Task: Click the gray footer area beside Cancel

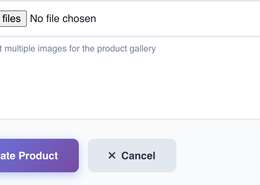Action: 217,156
